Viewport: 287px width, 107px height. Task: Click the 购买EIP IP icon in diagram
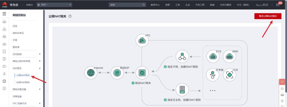click(117, 73)
